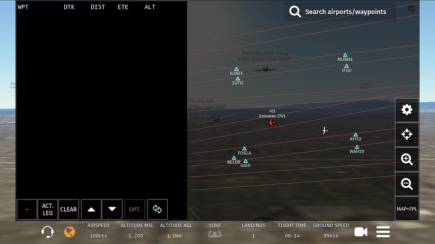The height and width of the screenshot is (244, 435).
Task: Tap the yoke control icon
Action: 215,234
